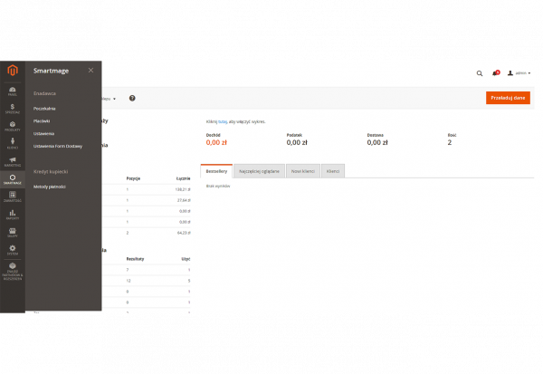Open the Sprzedaż sales menu icon
Viewport: 543px width, 374px height.
[13, 109]
